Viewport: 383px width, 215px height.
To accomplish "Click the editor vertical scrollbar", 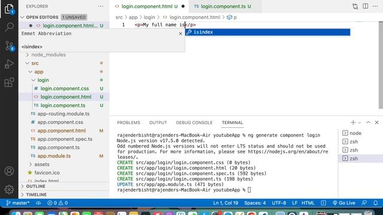I will (381, 65).
